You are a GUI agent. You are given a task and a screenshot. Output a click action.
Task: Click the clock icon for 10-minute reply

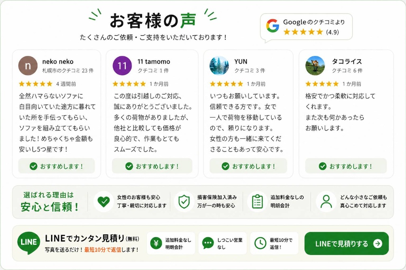coord(260,243)
